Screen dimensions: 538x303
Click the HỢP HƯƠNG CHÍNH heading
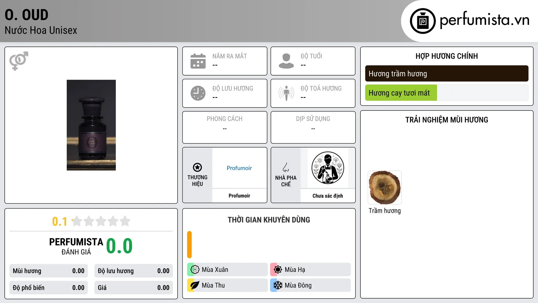coord(447,56)
